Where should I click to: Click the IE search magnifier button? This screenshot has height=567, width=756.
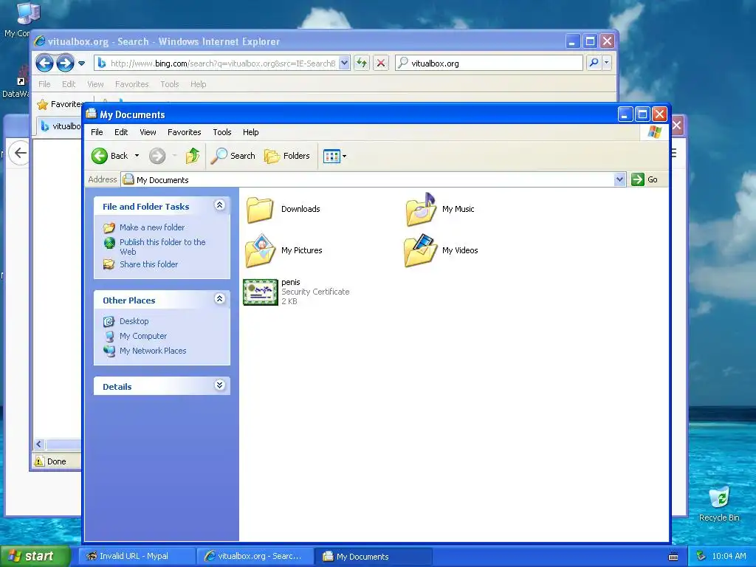594,63
